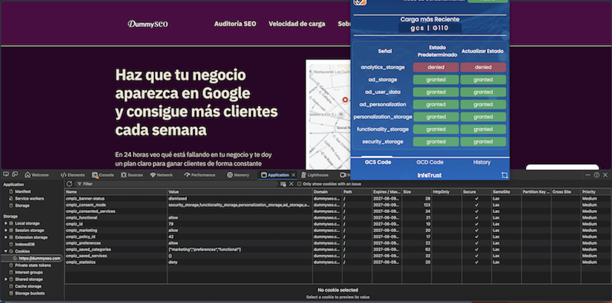Click the refresh cookies icon
Viewport: 612px width, 303px height.
[69, 184]
